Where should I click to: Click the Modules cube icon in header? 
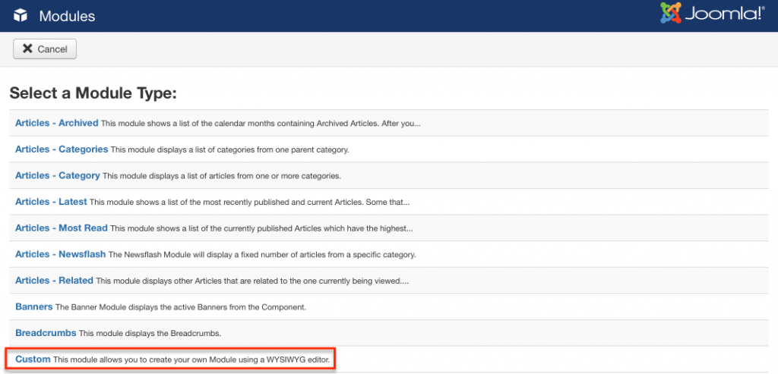pos(21,16)
